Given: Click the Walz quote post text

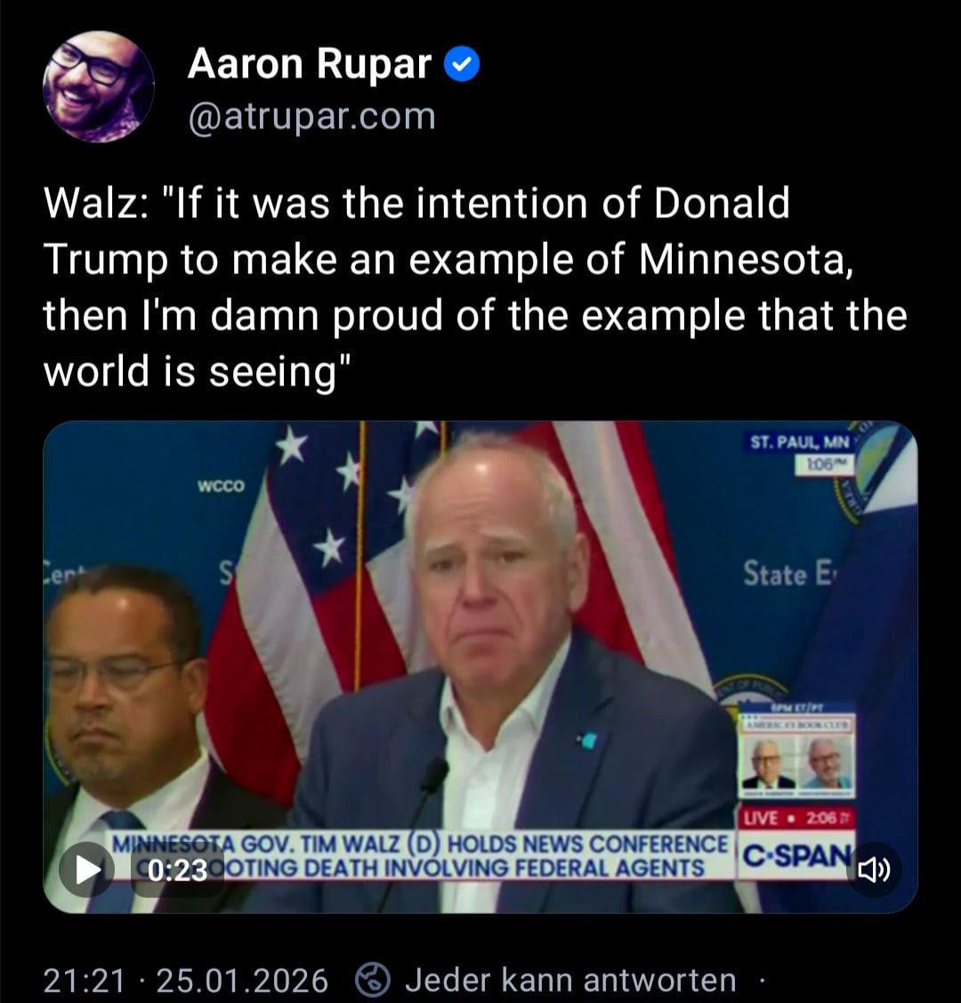Looking at the screenshot, I should point(475,287).
